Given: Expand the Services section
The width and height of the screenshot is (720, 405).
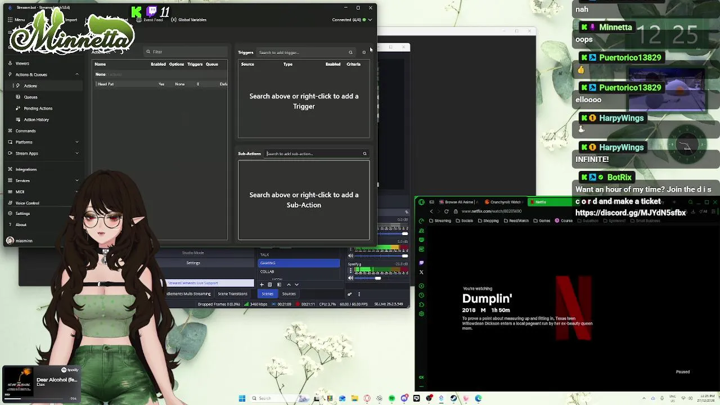Looking at the screenshot, I should point(77,181).
